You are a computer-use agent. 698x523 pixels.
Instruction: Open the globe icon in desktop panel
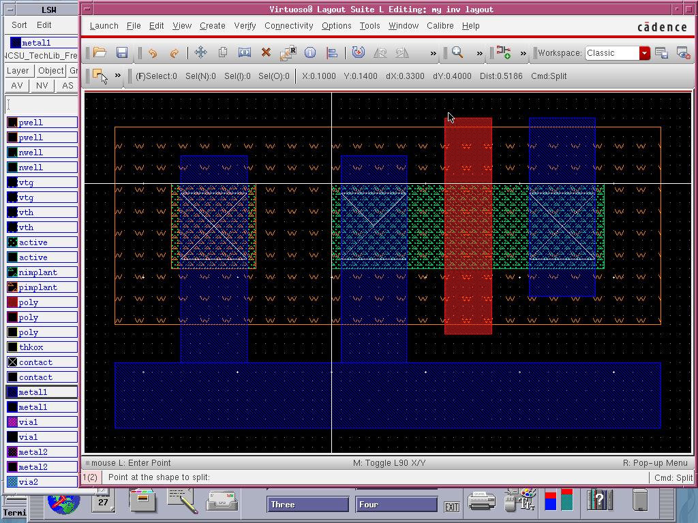click(64, 503)
